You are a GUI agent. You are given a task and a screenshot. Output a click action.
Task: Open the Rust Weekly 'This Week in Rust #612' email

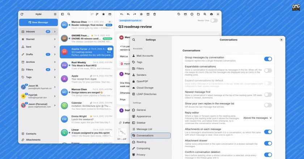86,65
